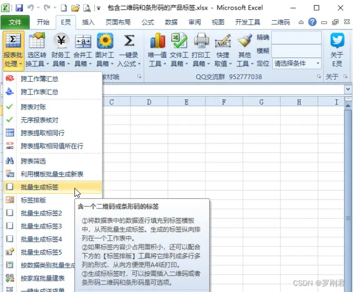Click the 唯一值工具 bar chart icon
The image size is (353, 292).
click(157, 41)
